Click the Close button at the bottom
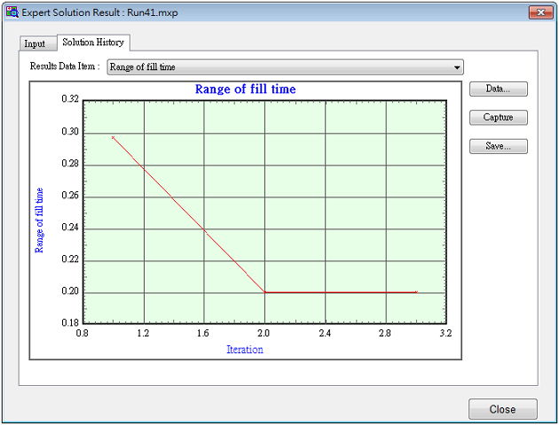 503,409
